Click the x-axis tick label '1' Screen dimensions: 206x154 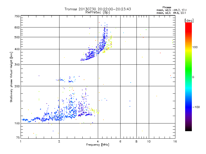pos(21,141)
